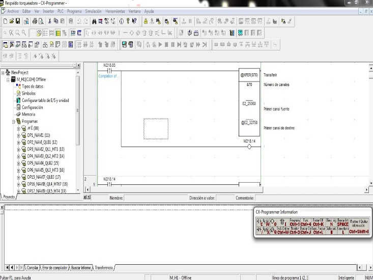Switch to the Buscar Informe tab
Image resolution: width=373 pixels, height=280 pixels.
tap(81, 267)
